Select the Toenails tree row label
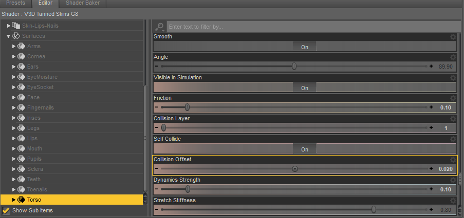The height and width of the screenshot is (218, 464). pyautogui.click(x=37, y=189)
